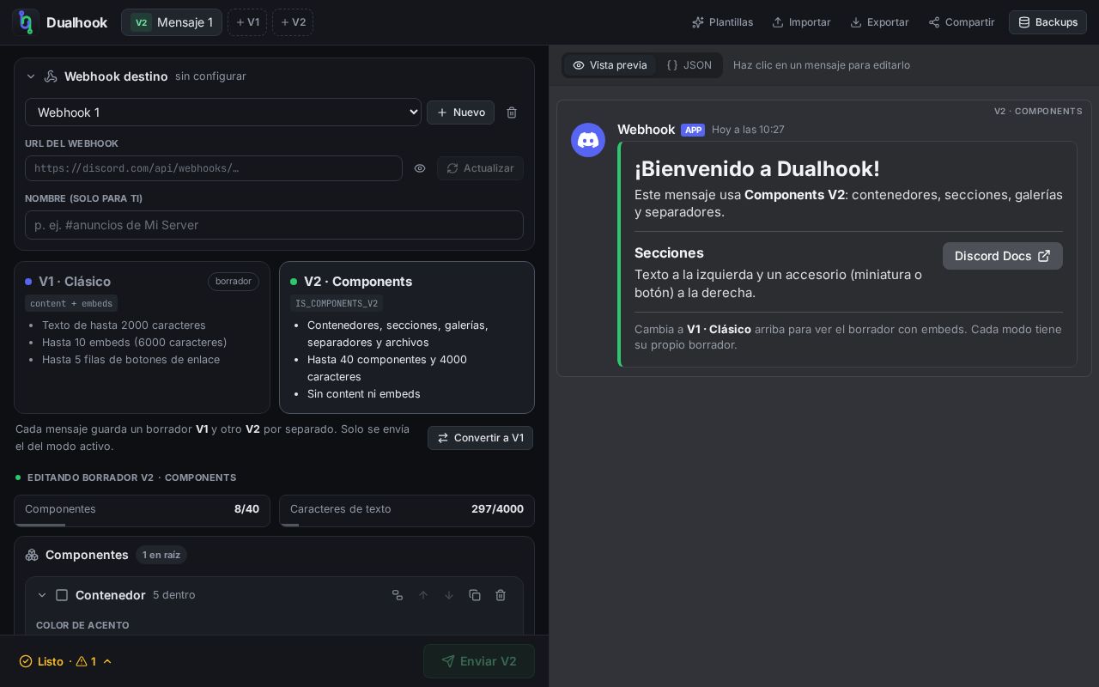Image resolution: width=1099 pixels, height=687 pixels.
Task: Collapse the Contenedor component
Action: [x=42, y=595]
